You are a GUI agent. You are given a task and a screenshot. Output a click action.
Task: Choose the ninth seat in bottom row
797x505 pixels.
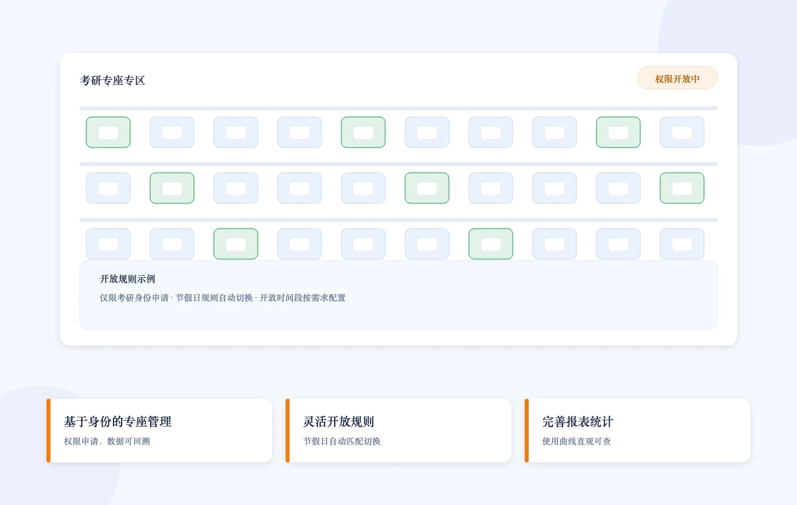coord(618,244)
